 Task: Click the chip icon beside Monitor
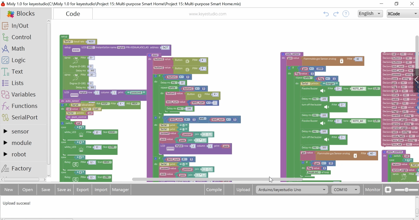(388, 190)
